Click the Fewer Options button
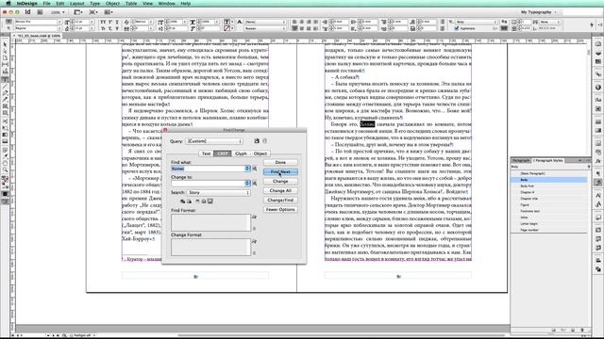The image size is (604, 339). click(x=280, y=209)
